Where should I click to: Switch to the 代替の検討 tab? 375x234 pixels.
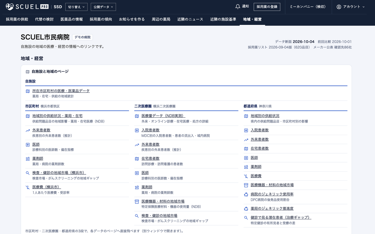[x=44, y=19]
